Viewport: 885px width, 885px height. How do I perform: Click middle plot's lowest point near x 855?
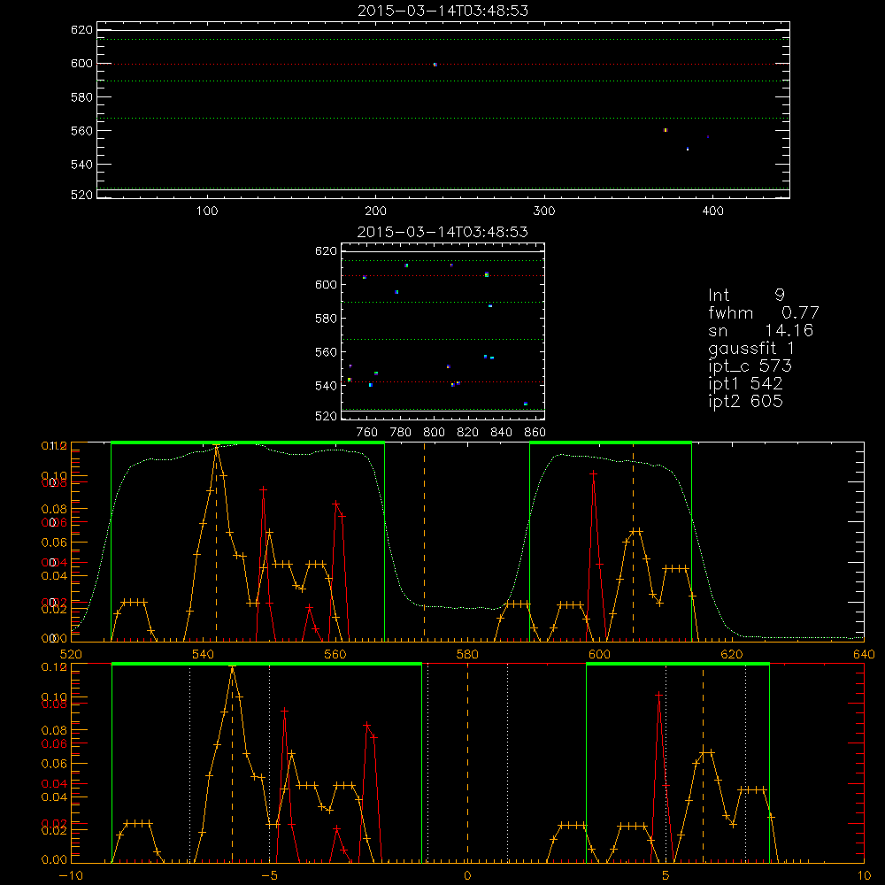(x=526, y=404)
